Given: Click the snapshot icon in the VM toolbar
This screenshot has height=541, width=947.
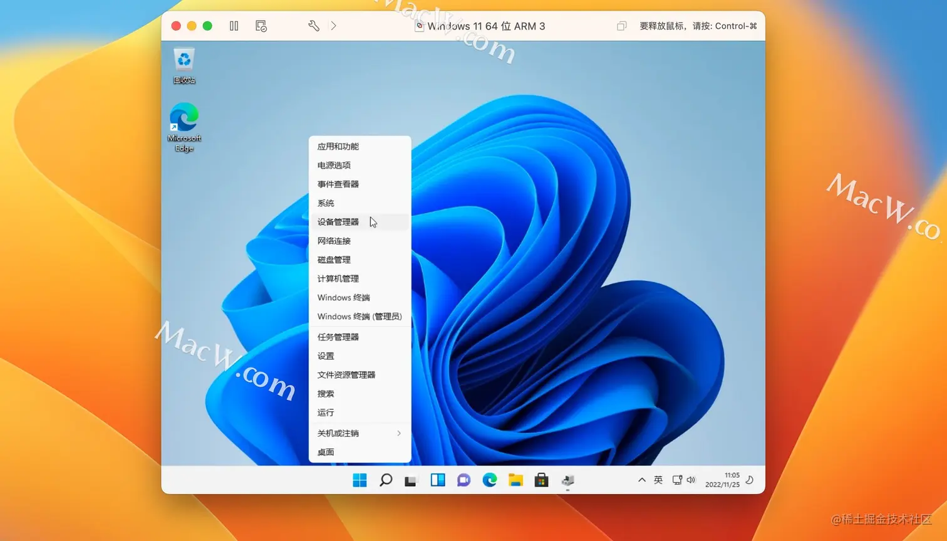Looking at the screenshot, I should pos(261,26).
